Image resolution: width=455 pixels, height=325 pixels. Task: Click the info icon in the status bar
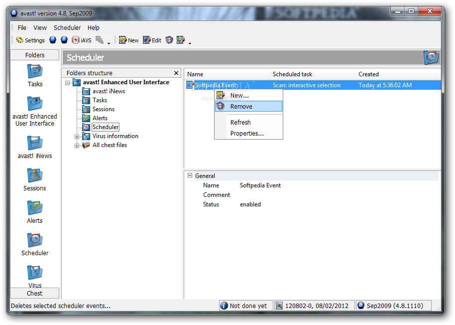[224, 306]
